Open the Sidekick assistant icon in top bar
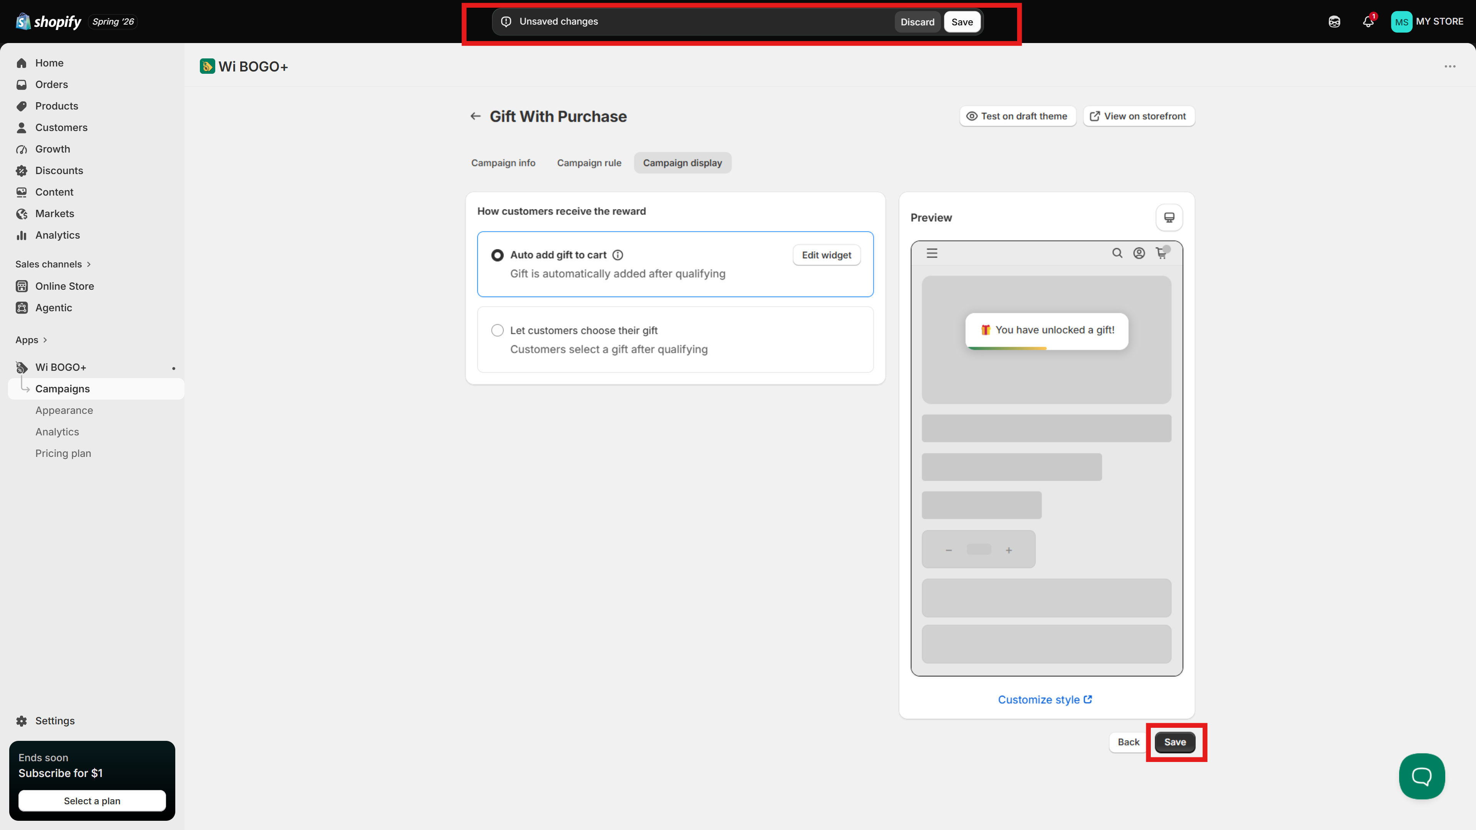Viewport: 1476px width, 830px height. (x=1335, y=22)
